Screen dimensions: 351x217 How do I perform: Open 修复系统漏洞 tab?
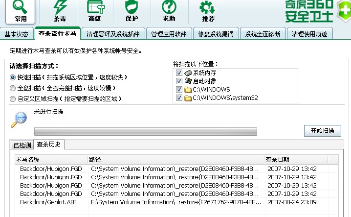point(216,34)
